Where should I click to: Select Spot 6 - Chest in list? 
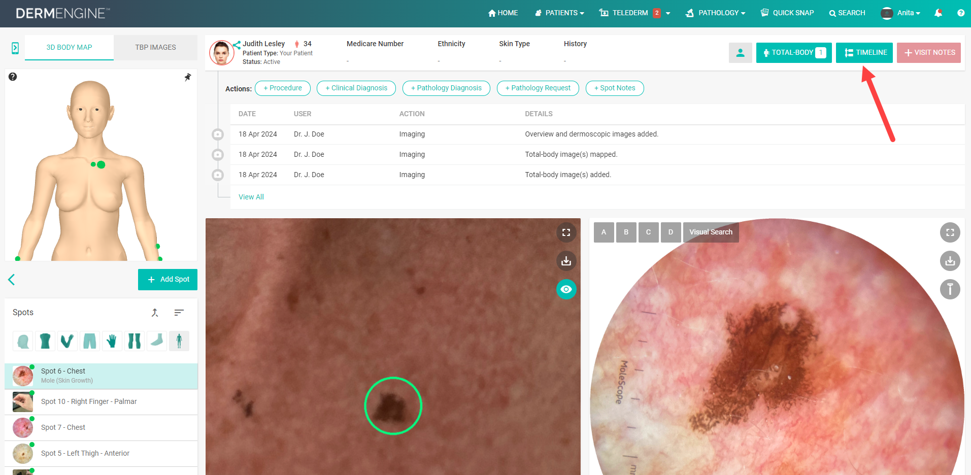point(101,376)
